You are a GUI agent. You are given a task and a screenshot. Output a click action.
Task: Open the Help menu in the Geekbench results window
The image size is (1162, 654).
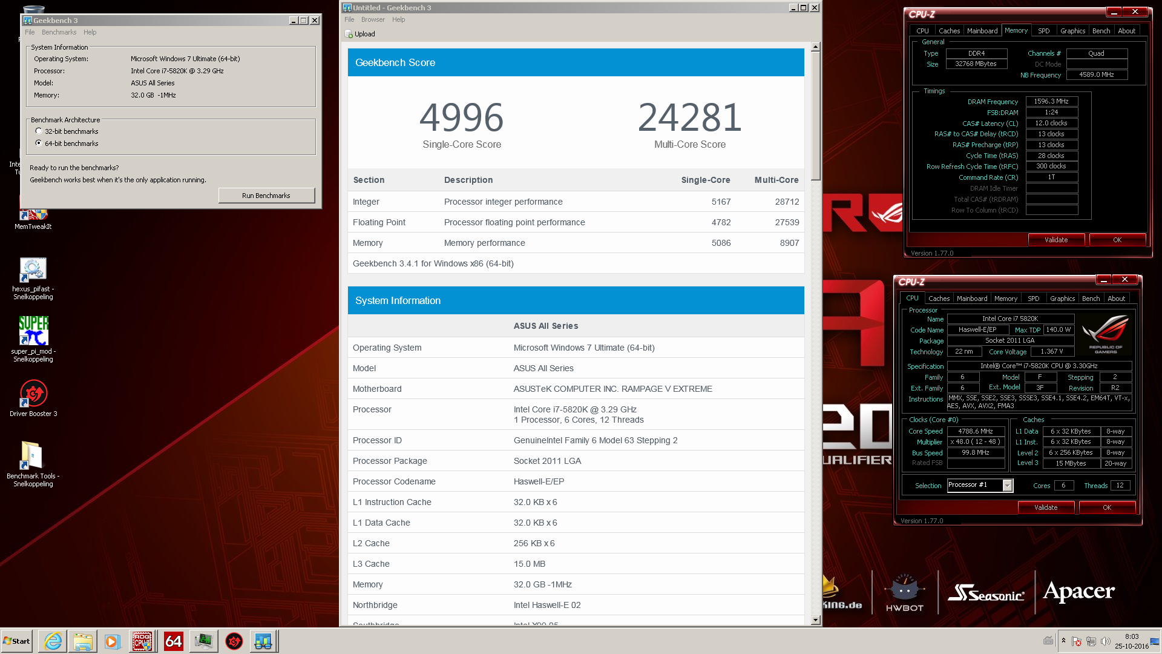click(x=398, y=20)
